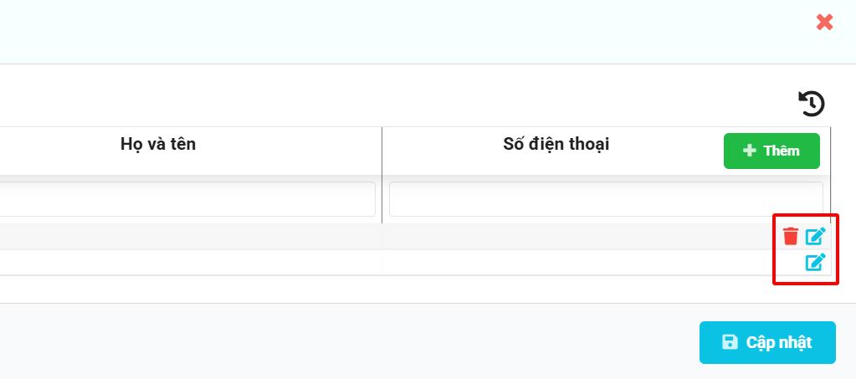Delete the first row with trash icon

tap(791, 237)
